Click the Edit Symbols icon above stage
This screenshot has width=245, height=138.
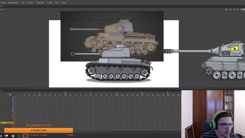(x=231, y=10)
